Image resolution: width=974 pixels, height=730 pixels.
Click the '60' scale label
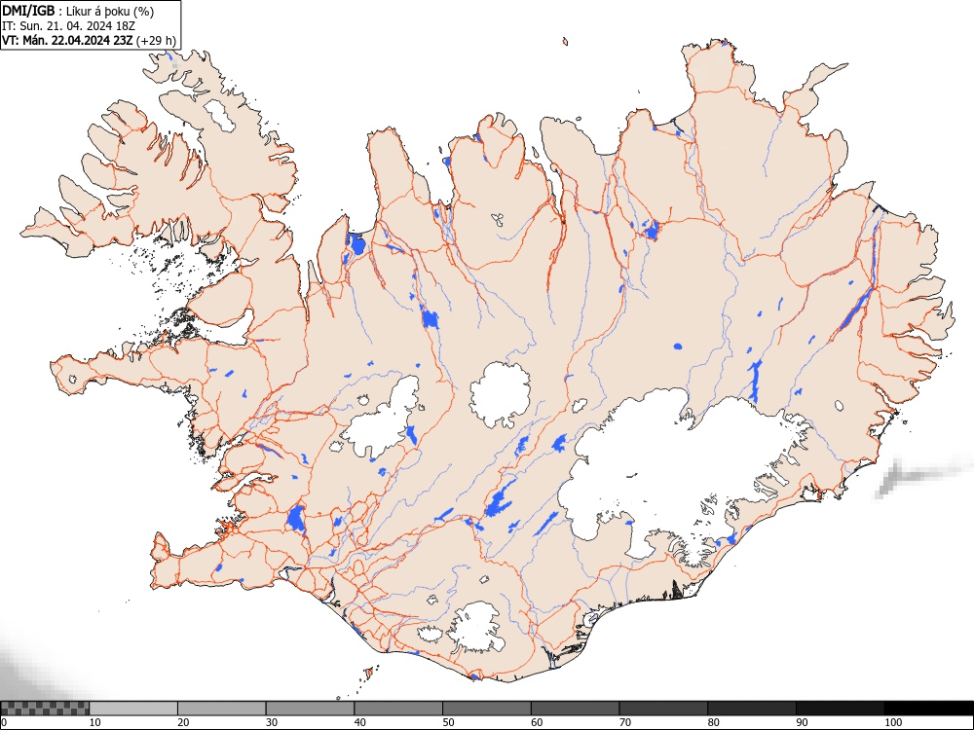(537, 722)
